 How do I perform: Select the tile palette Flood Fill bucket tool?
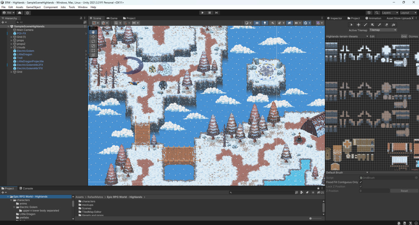[x=394, y=25]
